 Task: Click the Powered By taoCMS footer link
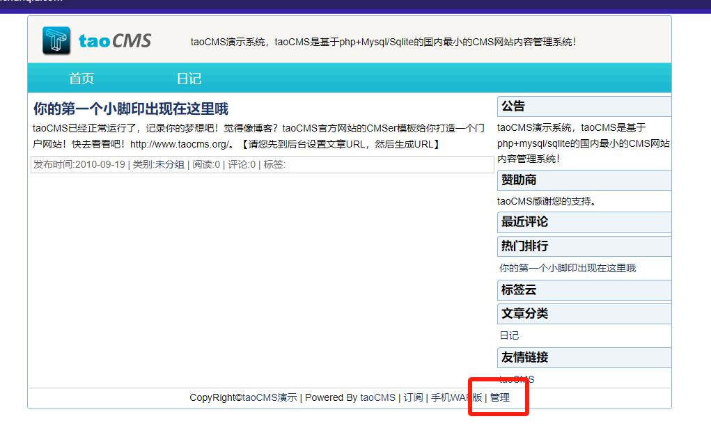pos(377,398)
